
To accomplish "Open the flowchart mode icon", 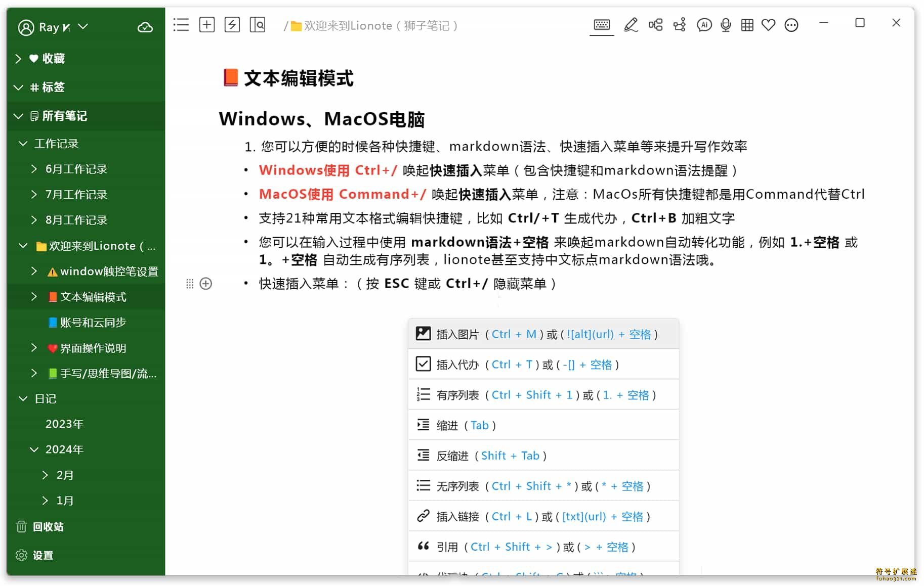I will pos(680,25).
